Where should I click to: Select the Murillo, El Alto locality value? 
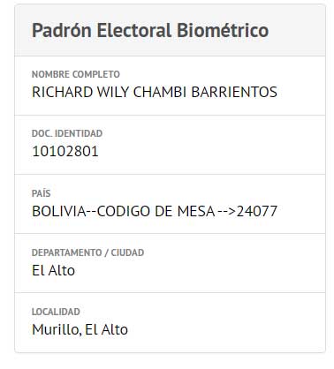(80, 329)
